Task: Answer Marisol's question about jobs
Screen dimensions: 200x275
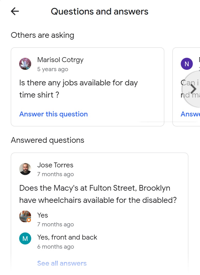Action: [x=53, y=114]
